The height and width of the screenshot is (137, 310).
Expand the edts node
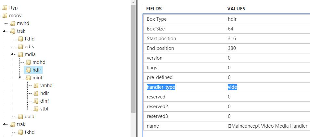click(12, 47)
